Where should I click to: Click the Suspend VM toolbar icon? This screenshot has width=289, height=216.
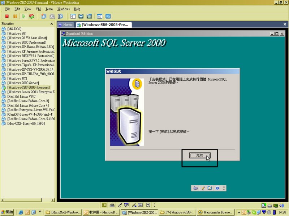click(15, 16)
